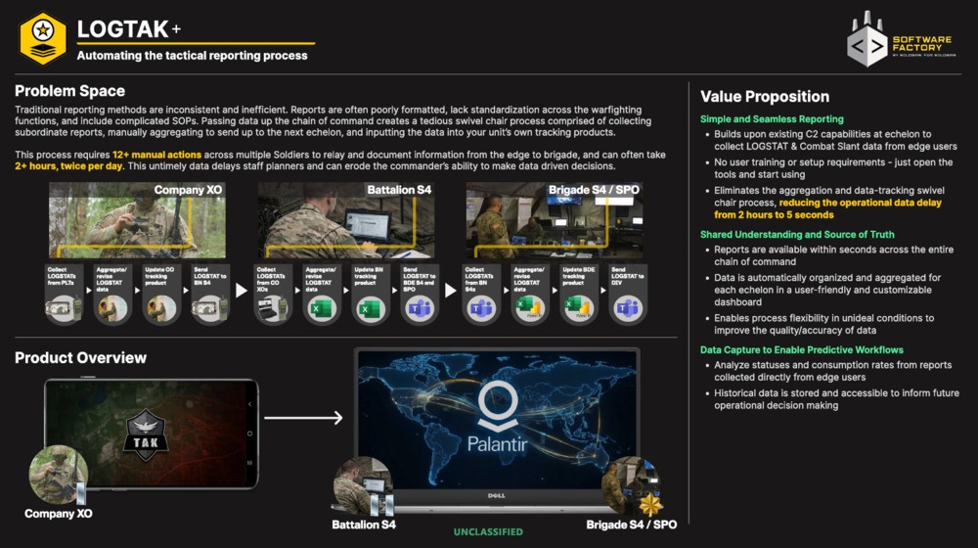The height and width of the screenshot is (548, 978).
Task: Click the 'Problem Space' heading
Action: (69, 91)
